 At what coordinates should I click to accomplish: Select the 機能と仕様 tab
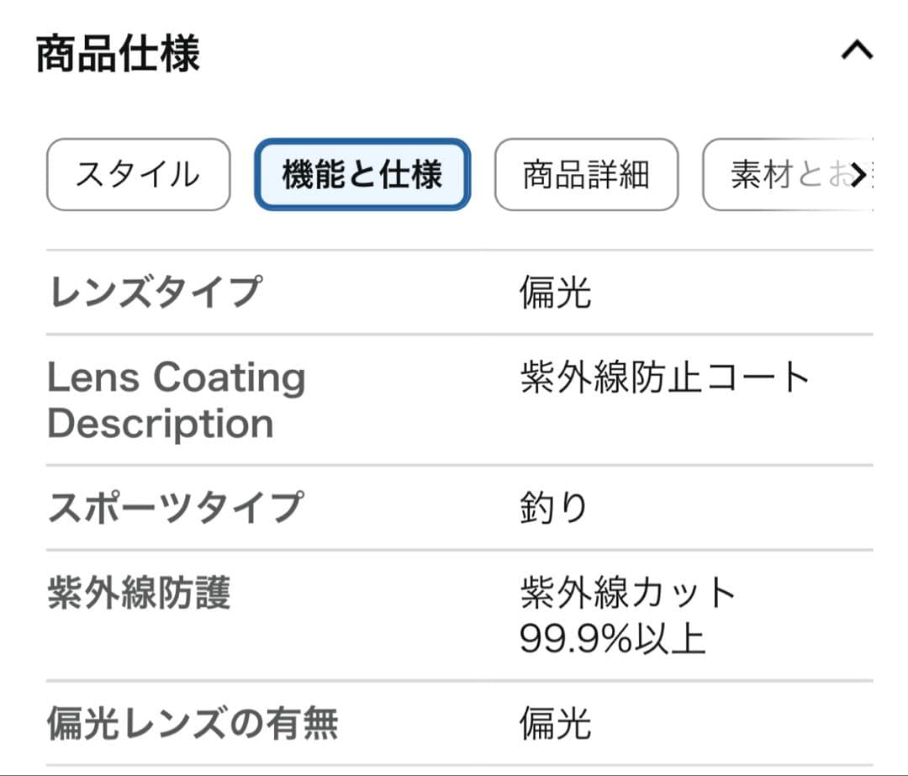click(x=362, y=175)
